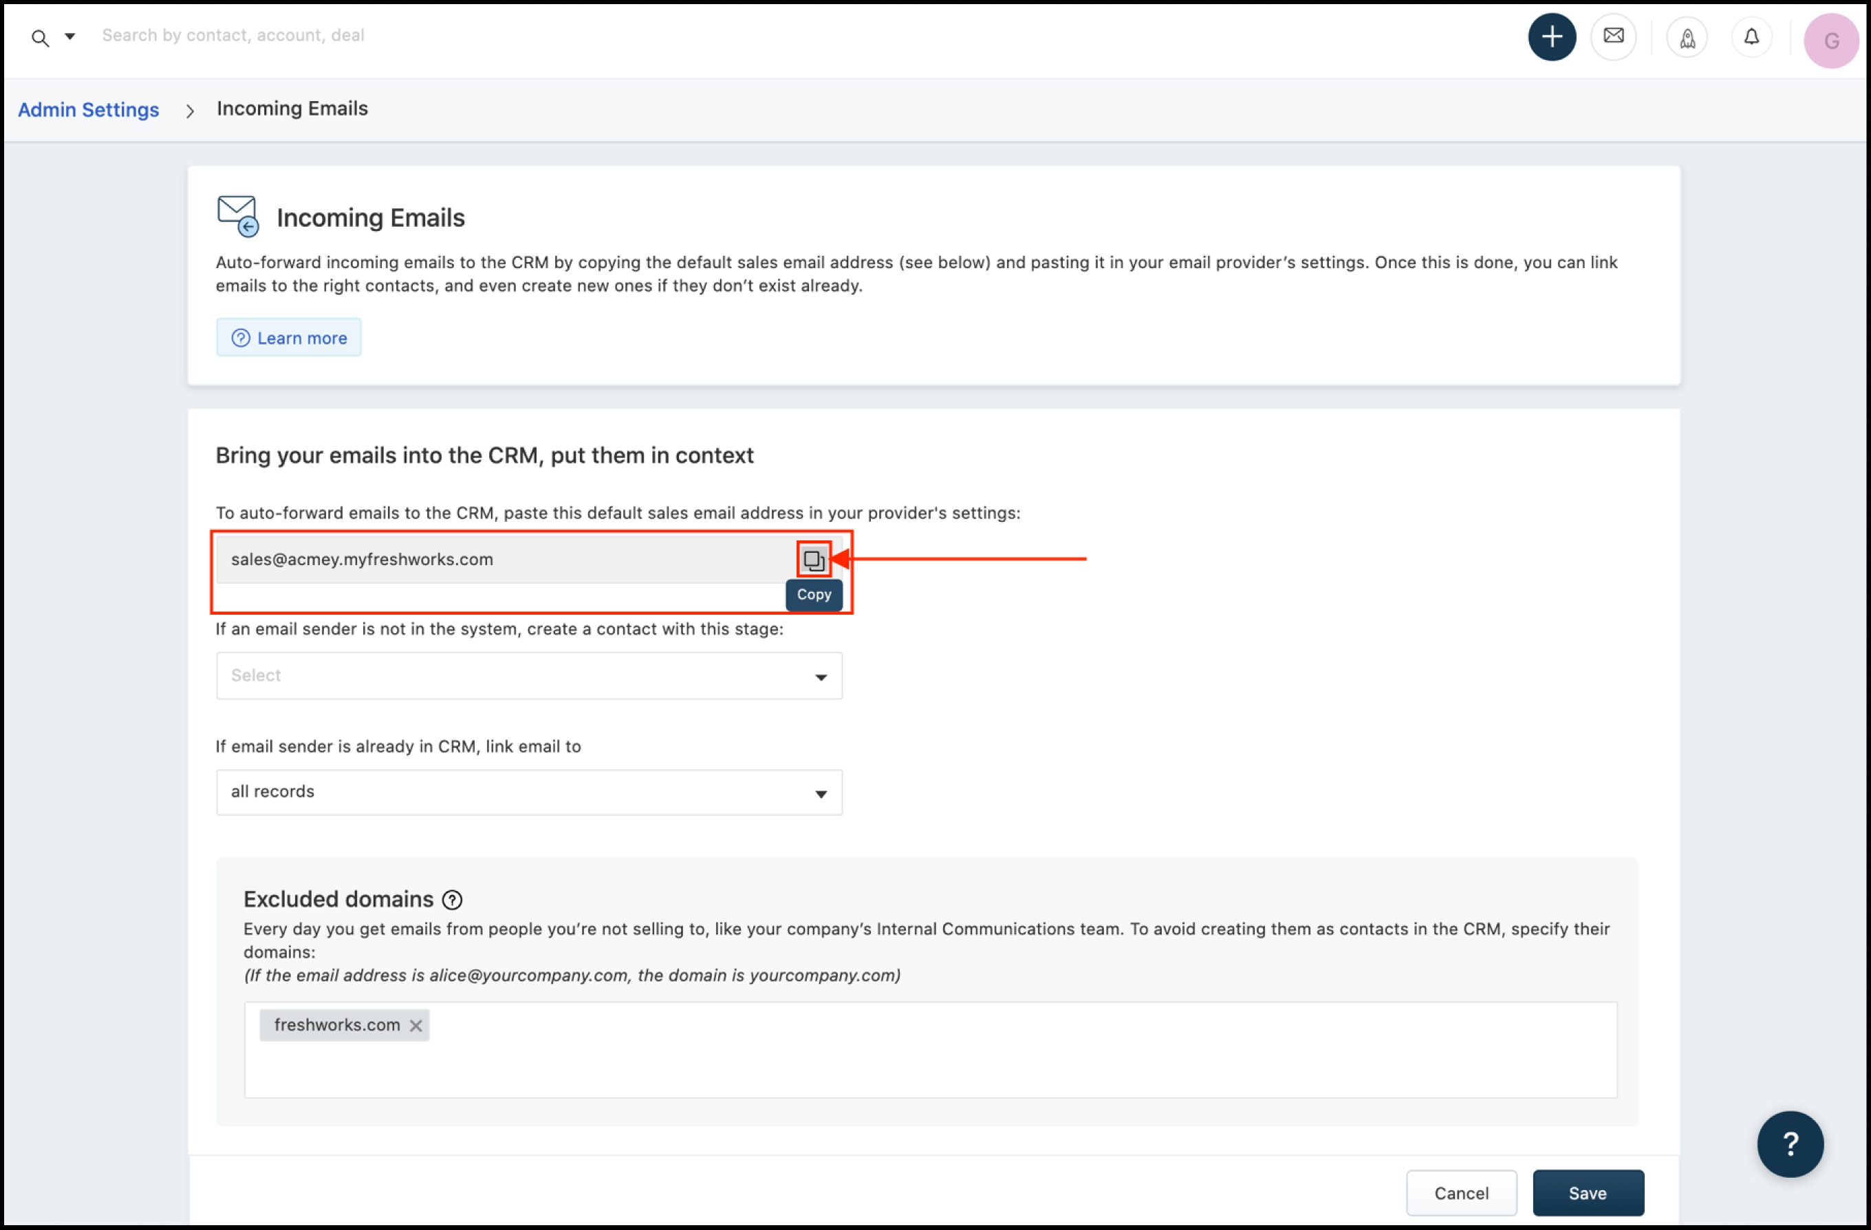Click the copy email address icon

(x=813, y=560)
